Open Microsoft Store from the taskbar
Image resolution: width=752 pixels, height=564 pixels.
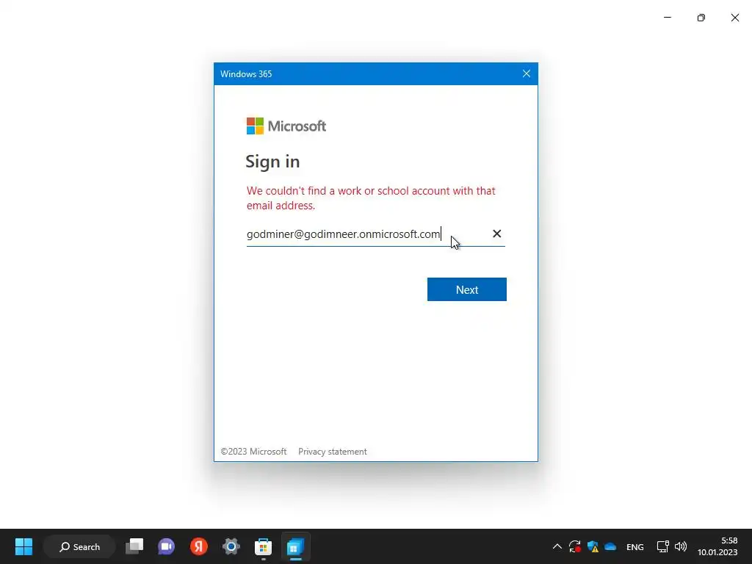(264, 546)
